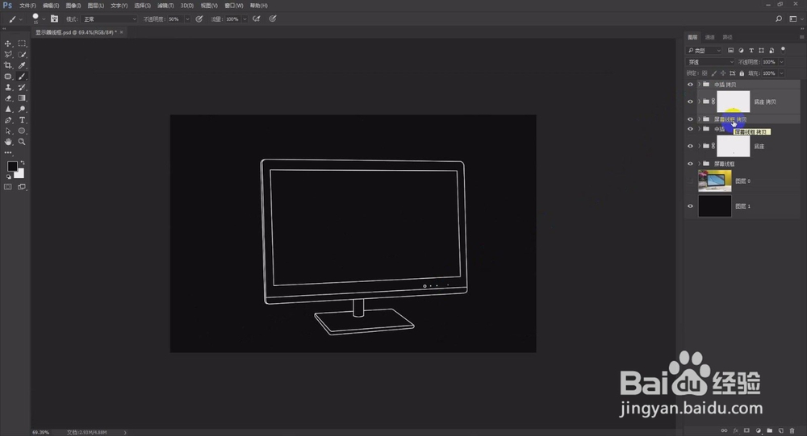Create a new layer icon

pyautogui.click(x=780, y=430)
